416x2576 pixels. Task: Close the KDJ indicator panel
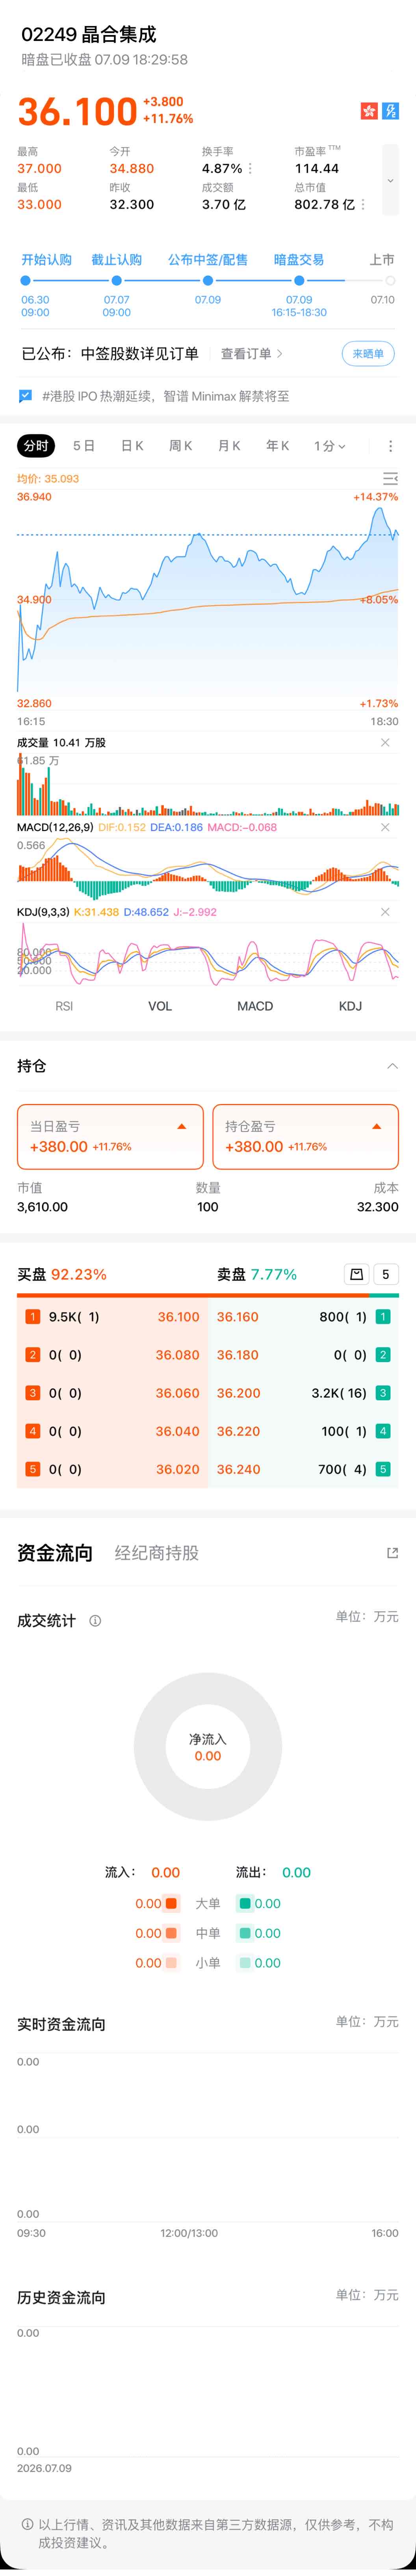click(385, 912)
